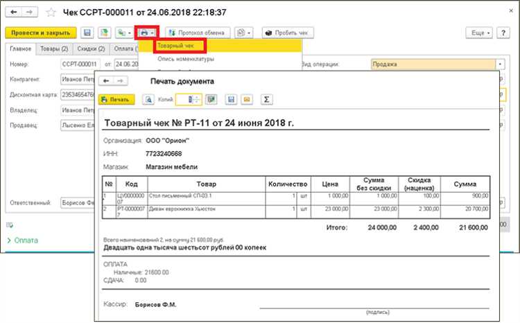This screenshot has height=323, width=520.
Task: Click the 'Сумма без скидки' column header
Action: [374, 184]
